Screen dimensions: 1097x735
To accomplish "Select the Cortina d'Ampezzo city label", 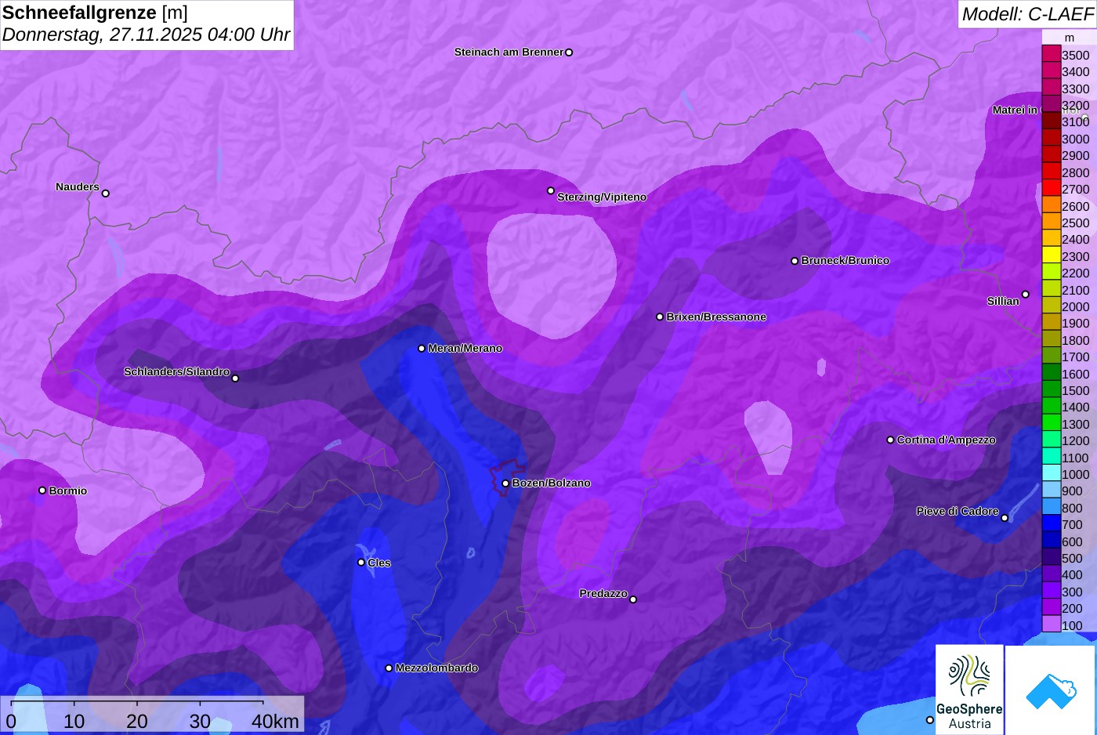I will (x=947, y=440).
